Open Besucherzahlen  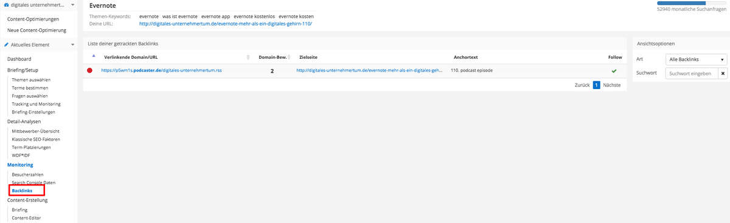coord(27,175)
